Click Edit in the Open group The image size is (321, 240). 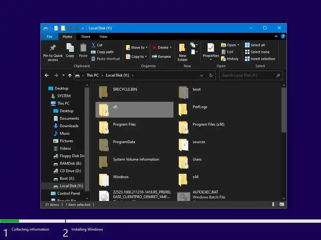pyautogui.click(x=227, y=52)
